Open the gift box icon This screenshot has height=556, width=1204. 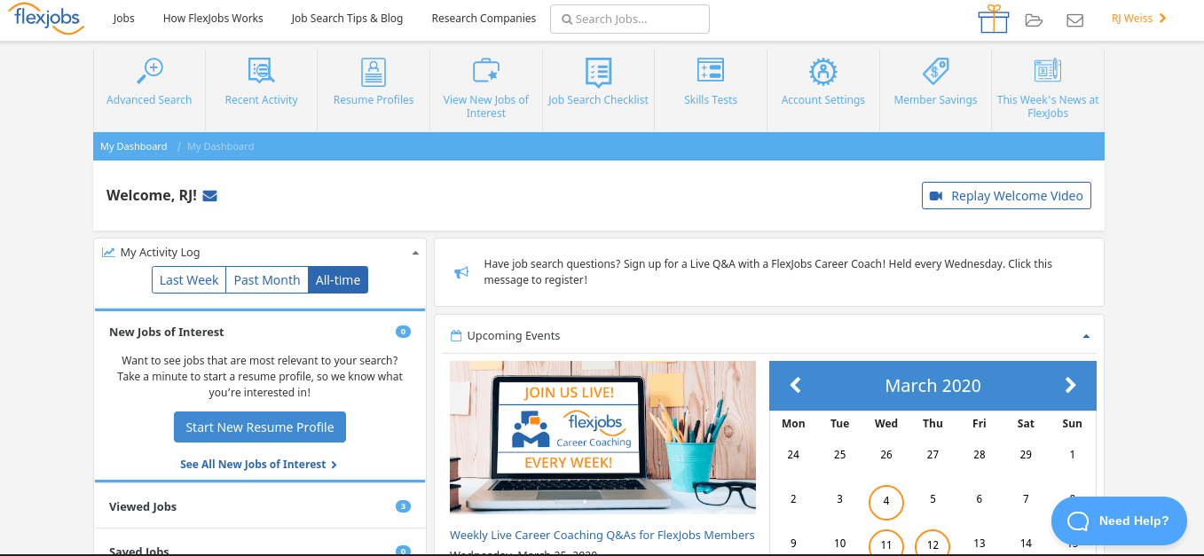(994, 19)
